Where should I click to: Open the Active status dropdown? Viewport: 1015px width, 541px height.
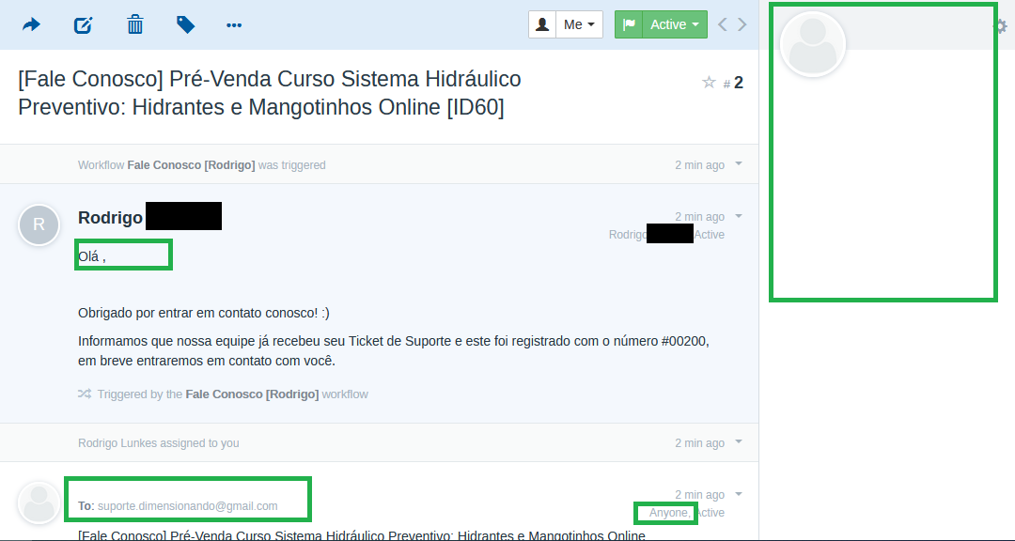pos(675,24)
